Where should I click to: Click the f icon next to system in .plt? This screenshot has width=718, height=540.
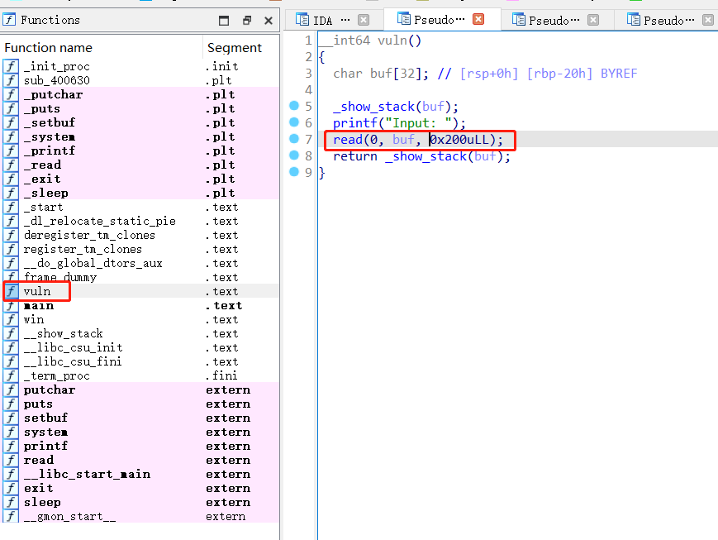pyautogui.click(x=9, y=136)
